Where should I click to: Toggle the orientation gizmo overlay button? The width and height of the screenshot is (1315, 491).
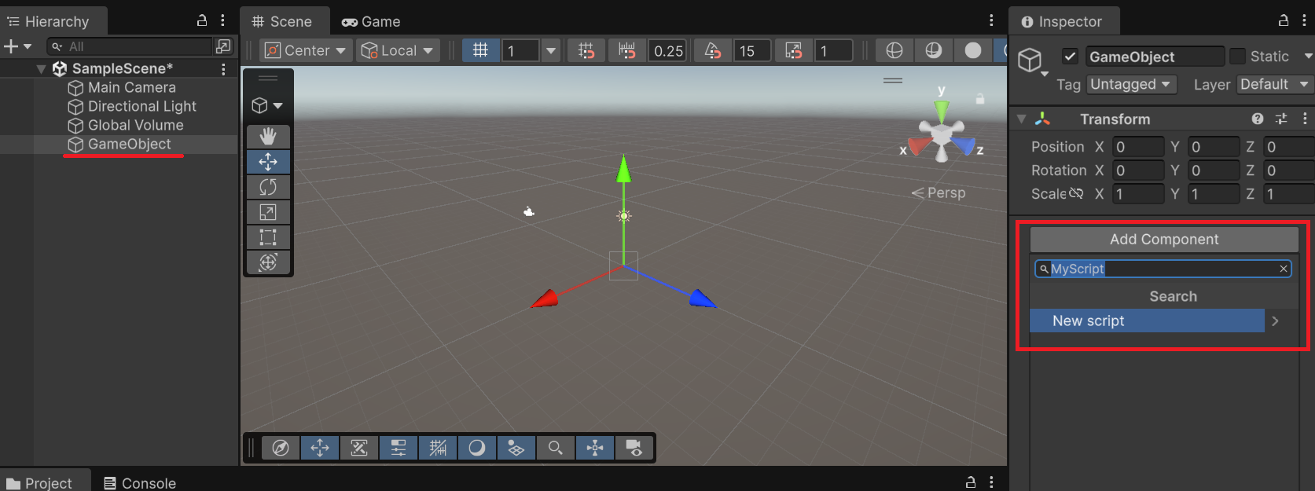pyautogui.click(x=595, y=448)
